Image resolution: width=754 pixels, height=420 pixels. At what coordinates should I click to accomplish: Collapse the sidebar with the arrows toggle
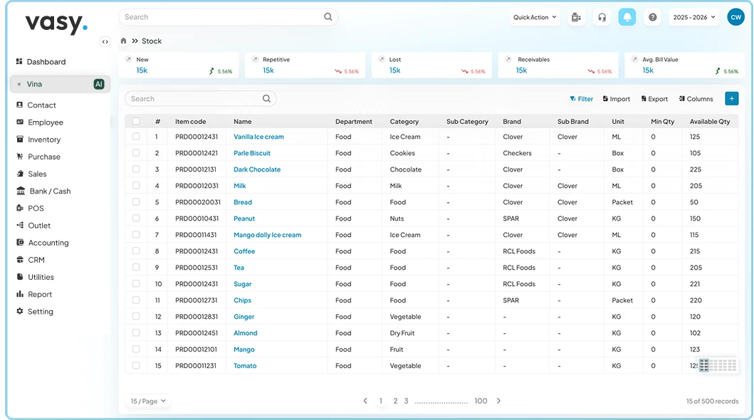[105, 42]
